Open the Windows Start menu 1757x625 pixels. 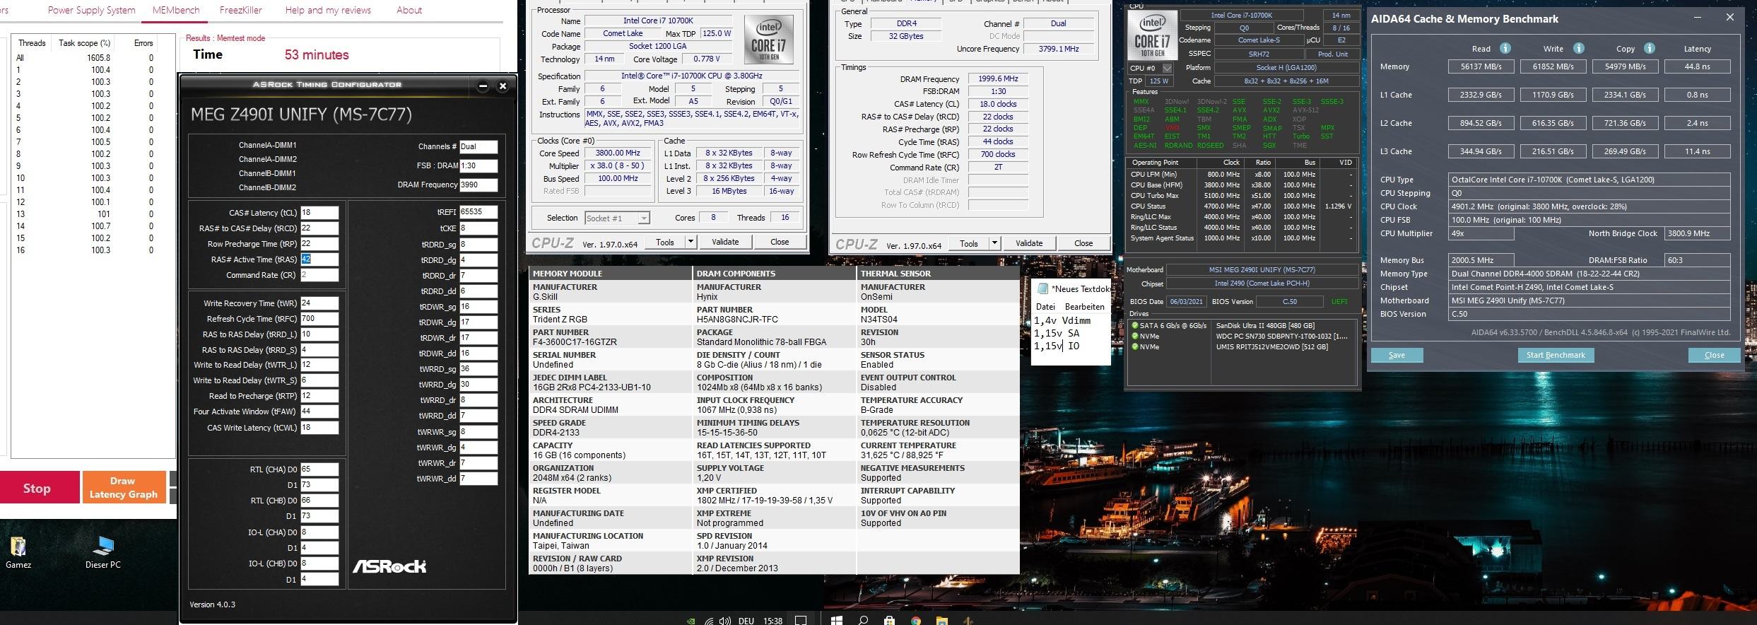pyautogui.click(x=837, y=620)
